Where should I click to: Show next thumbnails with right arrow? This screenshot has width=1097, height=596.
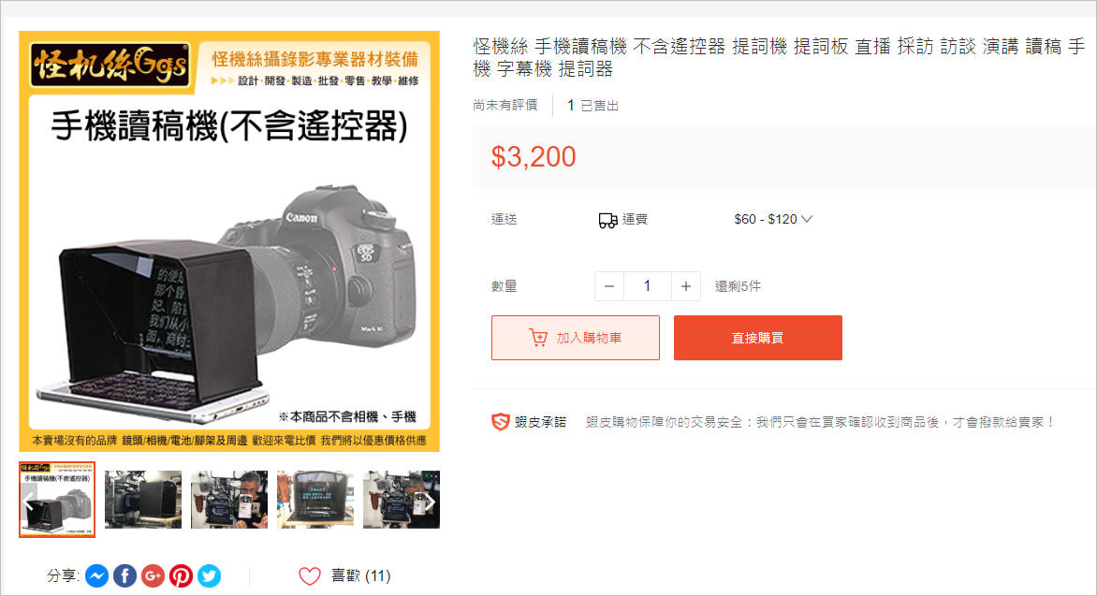[431, 502]
